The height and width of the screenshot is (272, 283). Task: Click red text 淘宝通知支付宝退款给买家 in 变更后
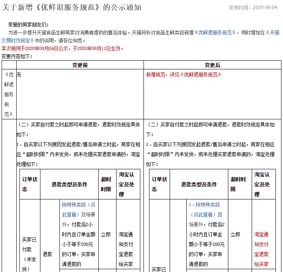pos(261,249)
